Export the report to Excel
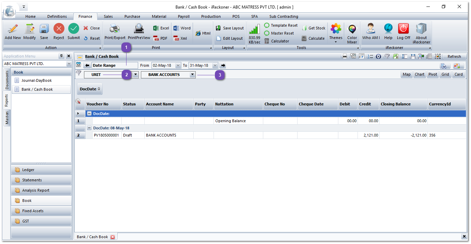 coord(161,28)
